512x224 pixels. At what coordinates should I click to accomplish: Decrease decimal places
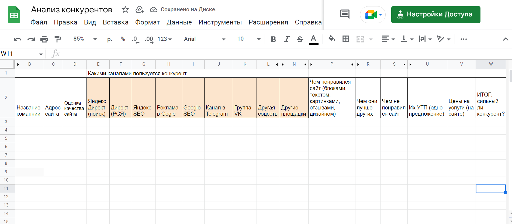coord(136,39)
